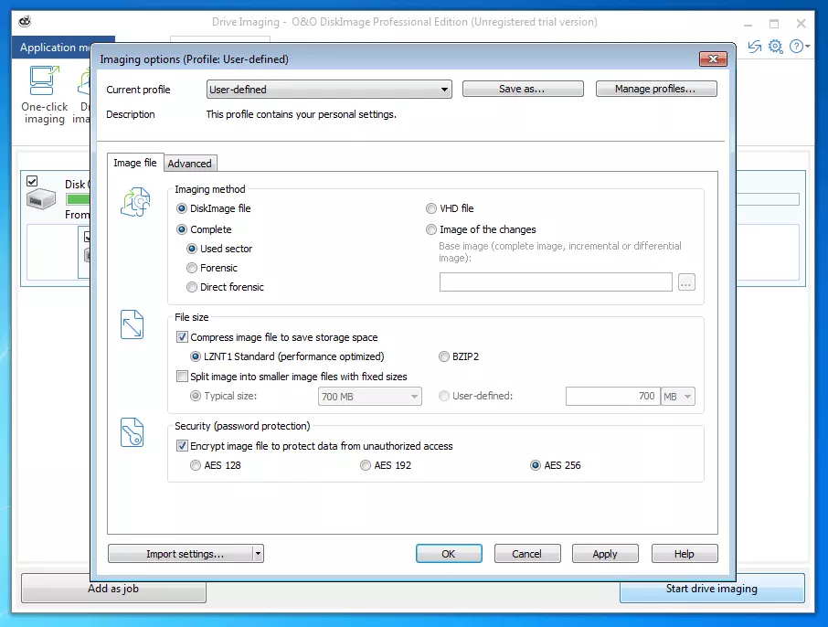The image size is (828, 627).
Task: Click Start drive imaging button
Action: coord(712,589)
